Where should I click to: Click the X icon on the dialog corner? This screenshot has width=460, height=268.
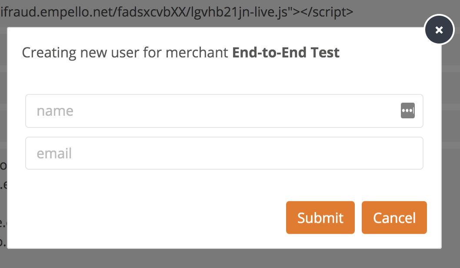(439, 30)
